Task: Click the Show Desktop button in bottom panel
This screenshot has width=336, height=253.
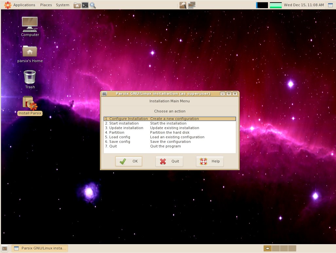Action: pyautogui.click(x=5, y=248)
